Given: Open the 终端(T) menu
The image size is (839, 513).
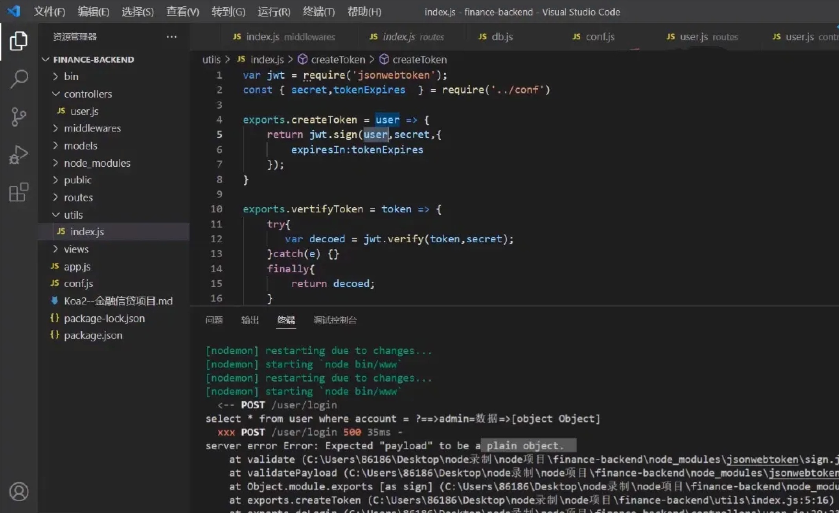Looking at the screenshot, I should (319, 11).
